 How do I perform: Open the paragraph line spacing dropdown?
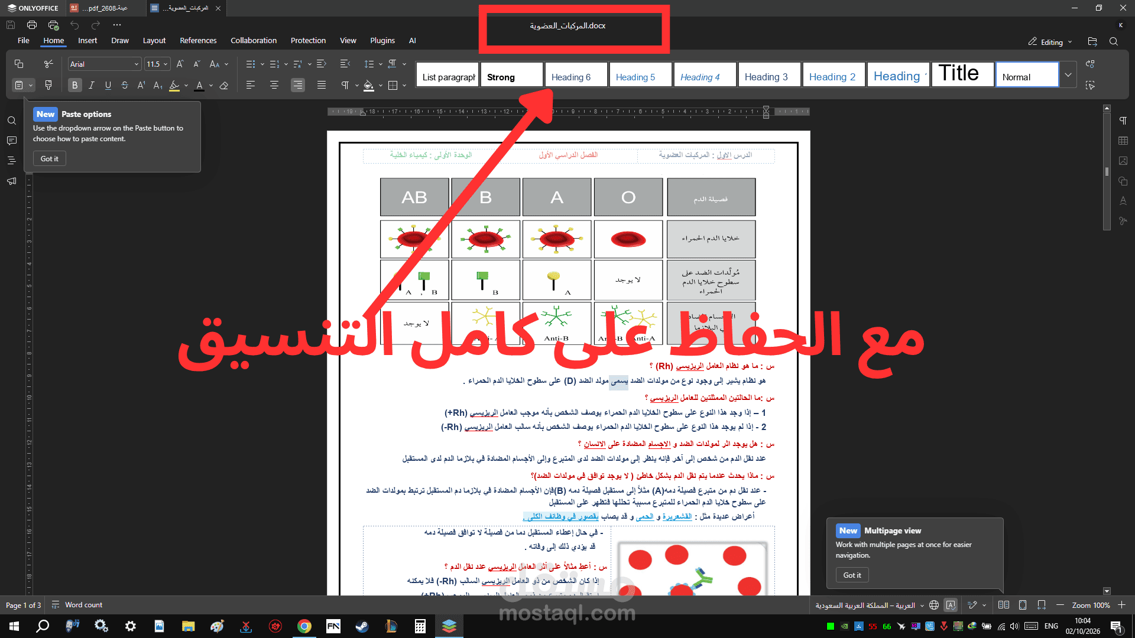pyautogui.click(x=374, y=64)
